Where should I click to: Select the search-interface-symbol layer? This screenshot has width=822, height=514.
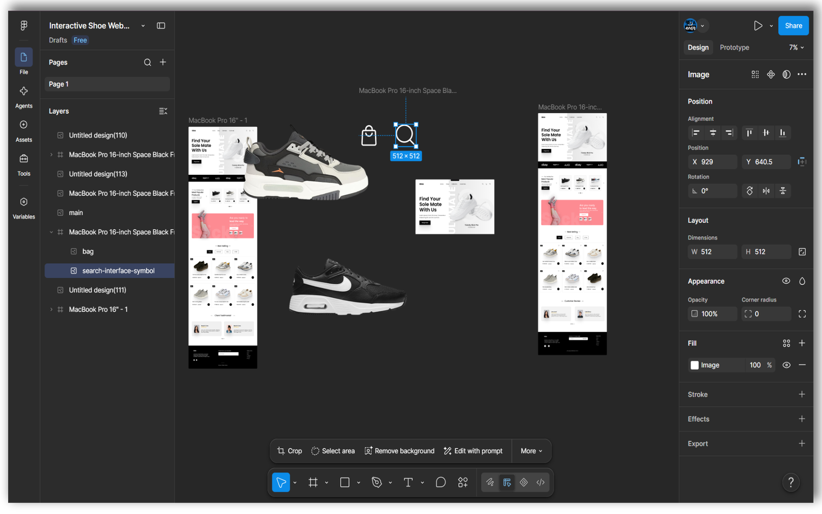coord(109,271)
